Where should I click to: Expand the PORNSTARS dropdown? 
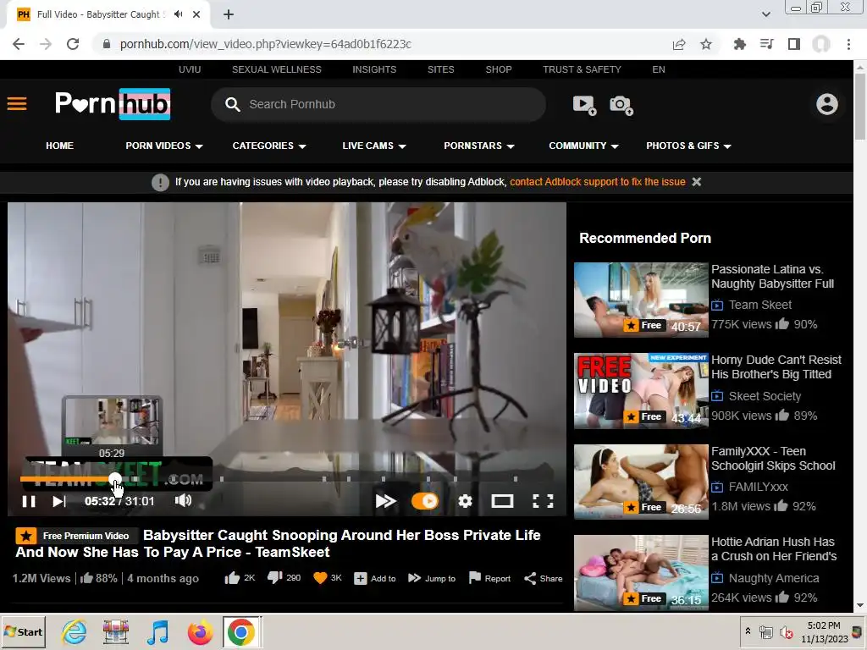click(x=479, y=146)
